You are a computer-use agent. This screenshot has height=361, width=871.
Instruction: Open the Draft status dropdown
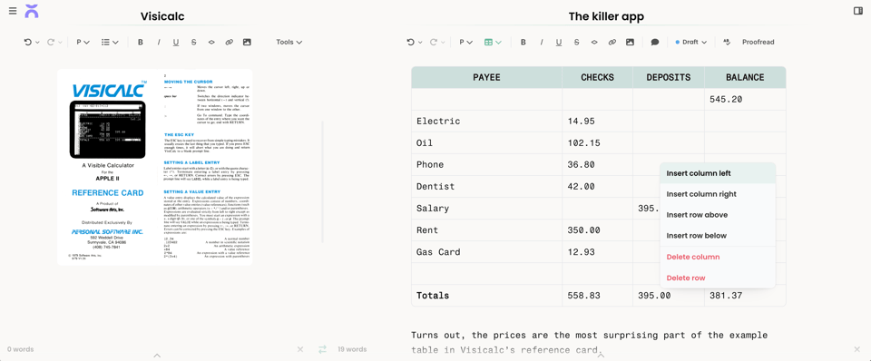(691, 43)
